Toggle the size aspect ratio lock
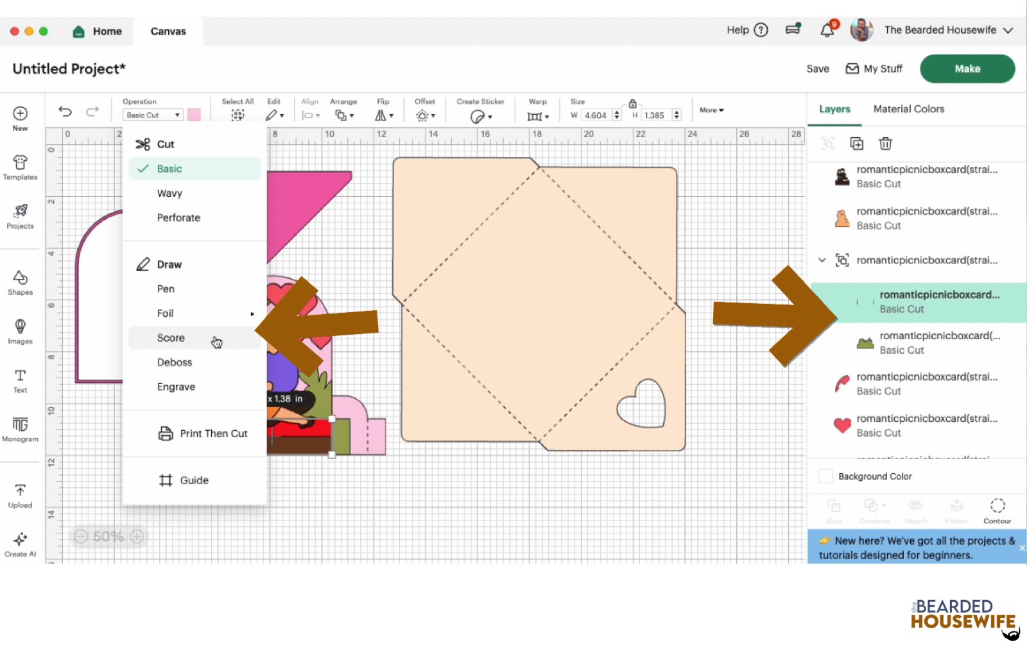This screenshot has height=652, width=1027. [x=632, y=103]
